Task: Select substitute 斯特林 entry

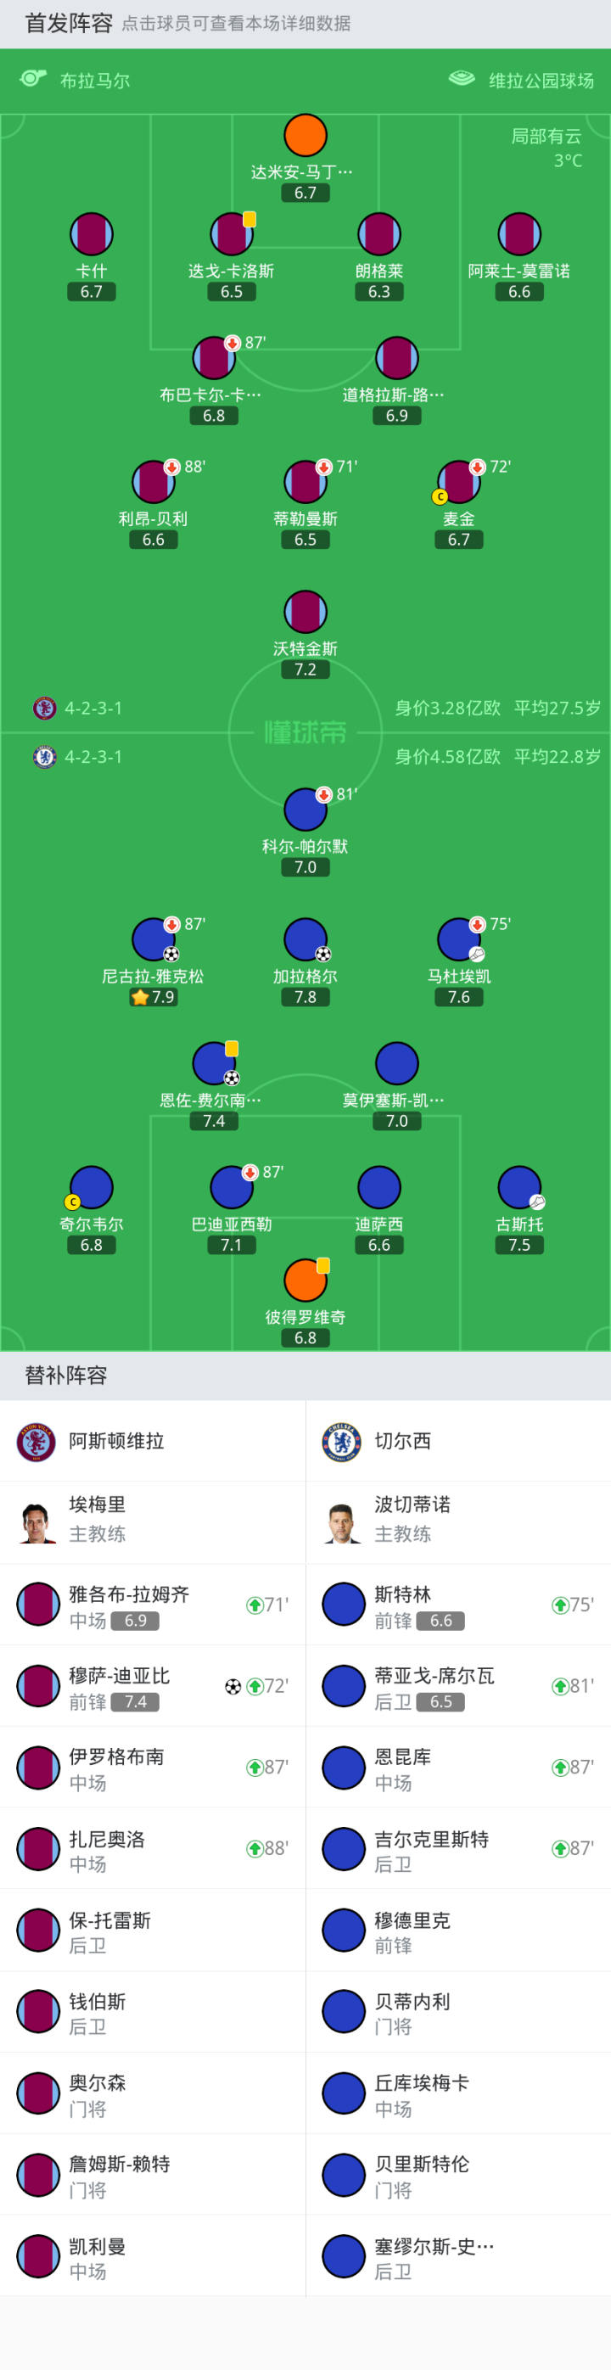Action: coord(458,1605)
